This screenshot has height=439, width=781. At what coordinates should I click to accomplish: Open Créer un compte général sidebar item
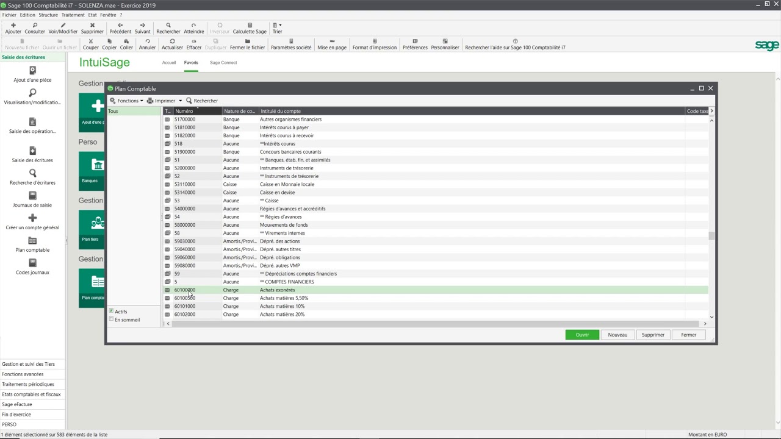[32, 222]
